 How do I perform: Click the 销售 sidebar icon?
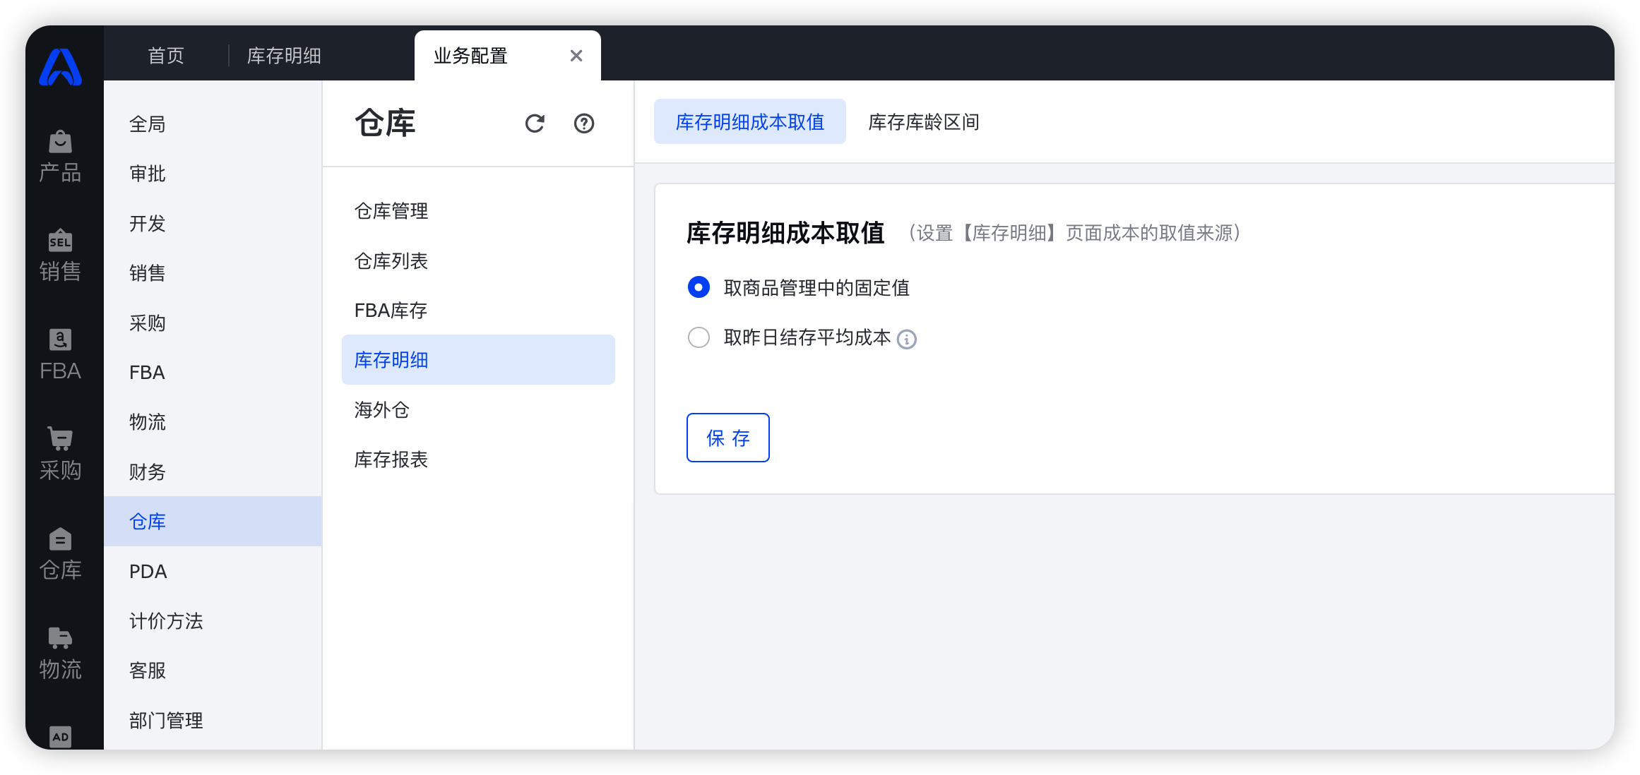coord(59,256)
